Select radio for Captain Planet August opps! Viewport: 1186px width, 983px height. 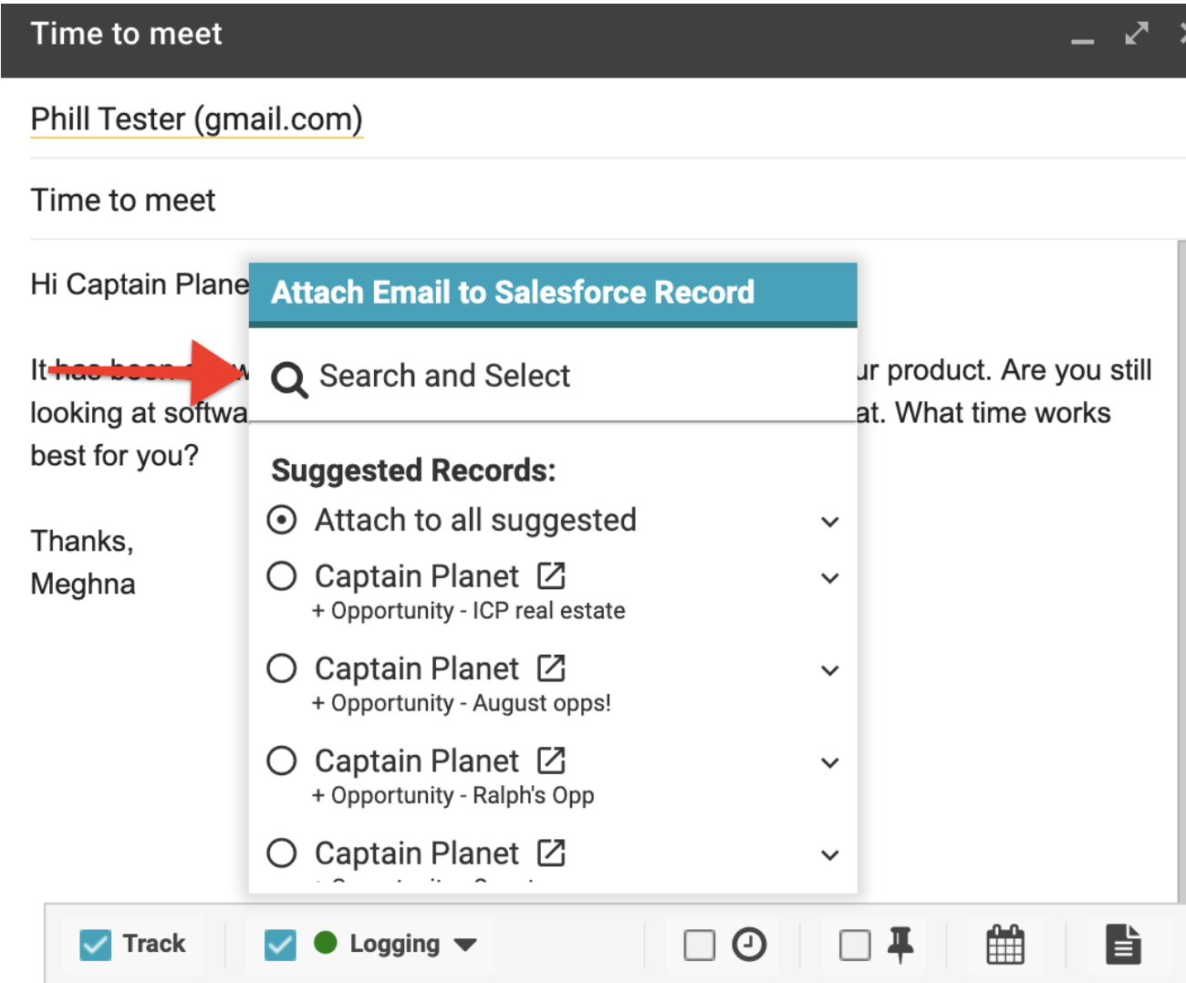[282, 667]
